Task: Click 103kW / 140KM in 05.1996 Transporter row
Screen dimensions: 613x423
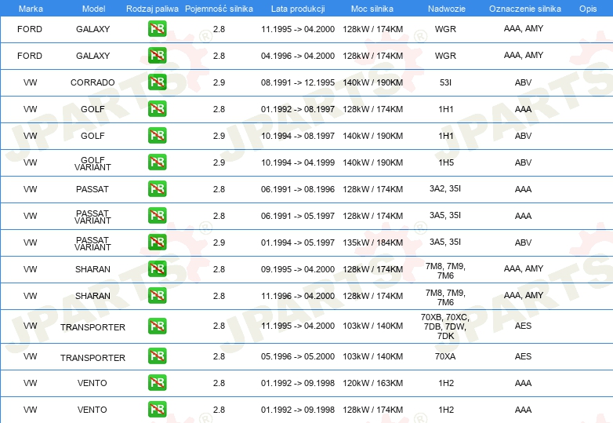Action: [373, 356]
